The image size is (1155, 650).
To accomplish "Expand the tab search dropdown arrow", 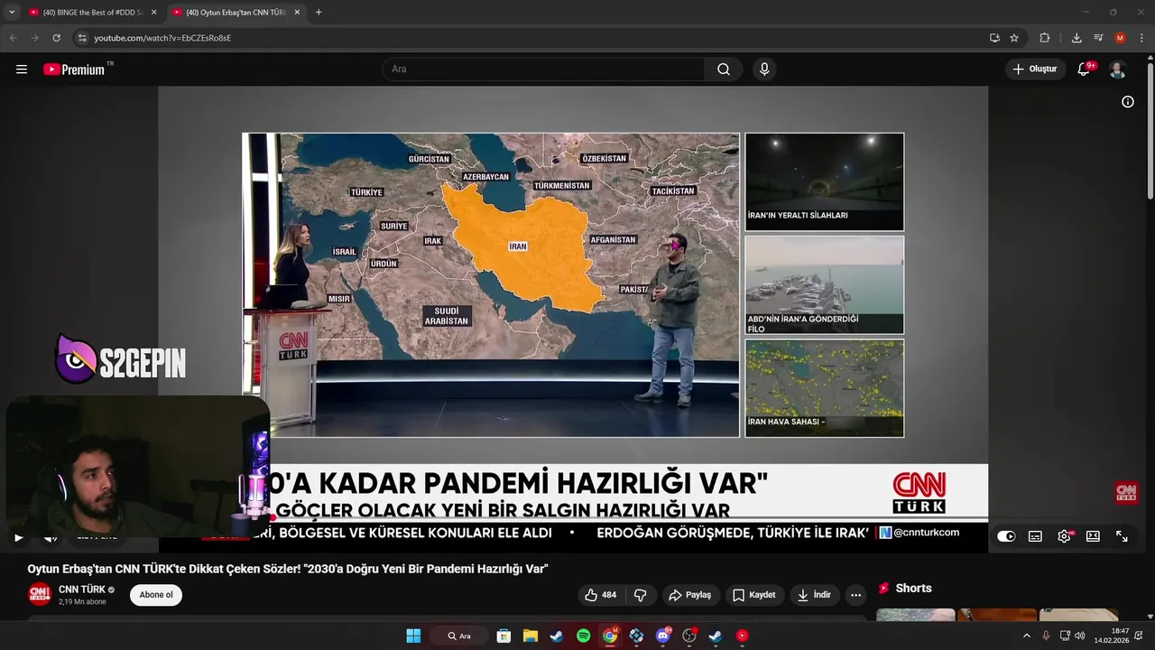I will 12,13.
